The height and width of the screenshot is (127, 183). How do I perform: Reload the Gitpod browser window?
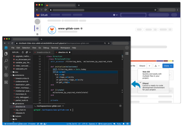coord(12,43)
